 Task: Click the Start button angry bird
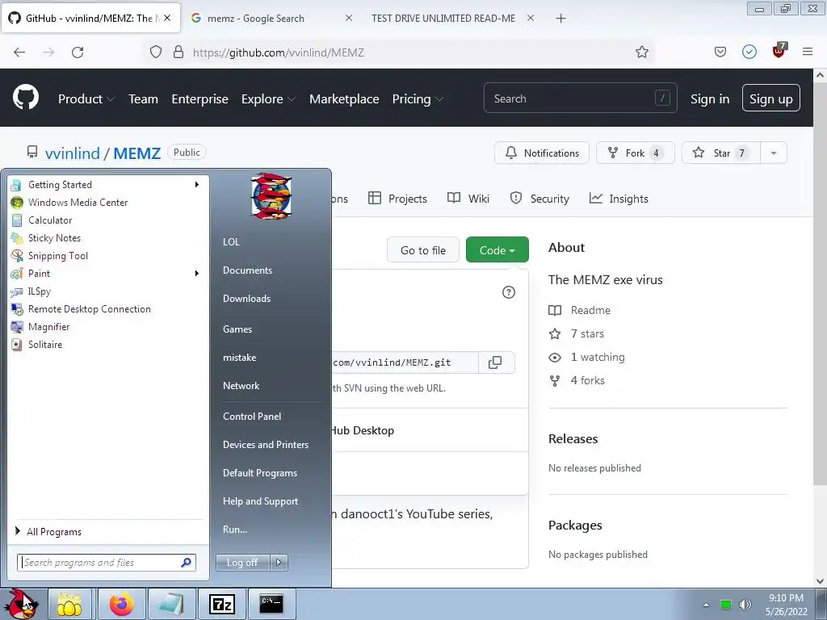[21, 604]
